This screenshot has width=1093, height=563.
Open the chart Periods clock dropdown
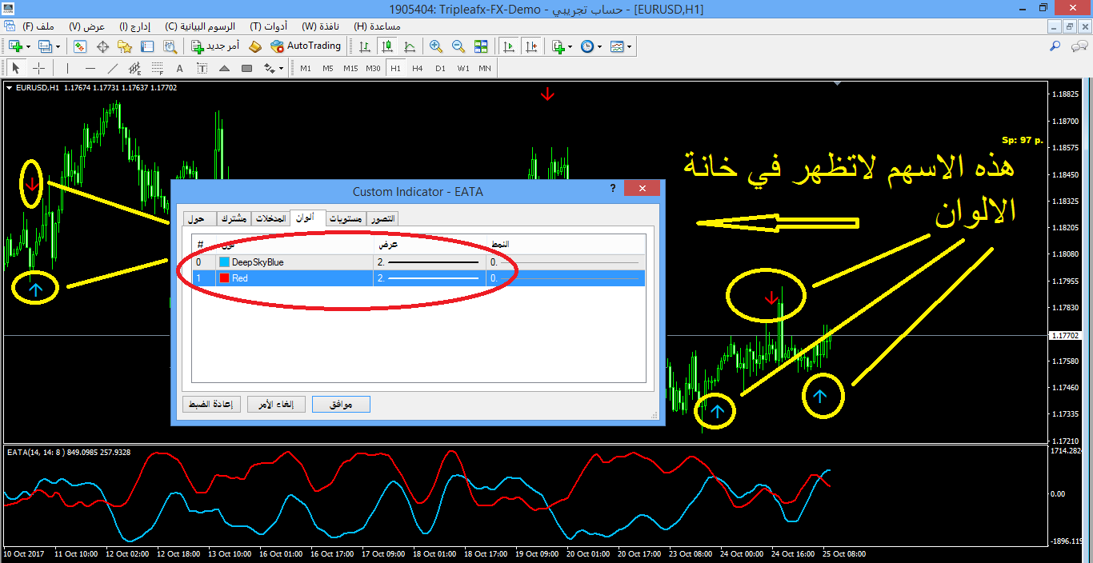coord(599,46)
